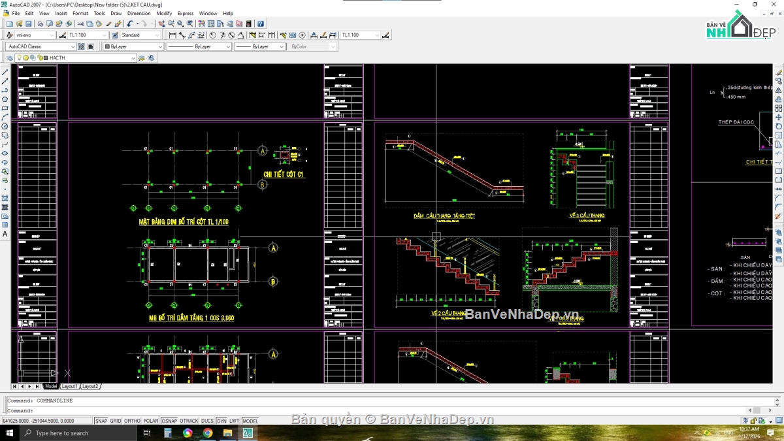Click the MODEL button in status bar
784x441 pixels.
click(x=250, y=421)
